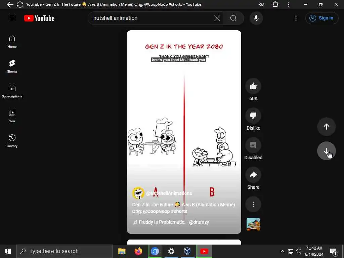This screenshot has width=344, height=258.
Task: Go to the YouTube logo home link
Action: pyautogui.click(x=39, y=18)
